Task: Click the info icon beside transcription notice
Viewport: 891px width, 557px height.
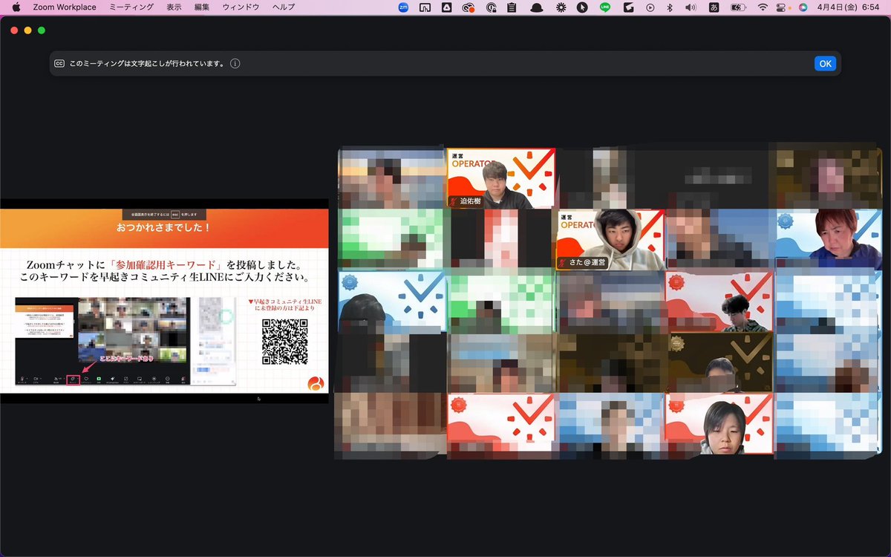Action: pyautogui.click(x=235, y=64)
